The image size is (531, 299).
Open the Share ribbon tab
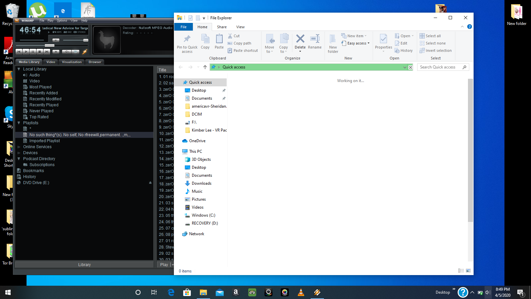tap(222, 27)
